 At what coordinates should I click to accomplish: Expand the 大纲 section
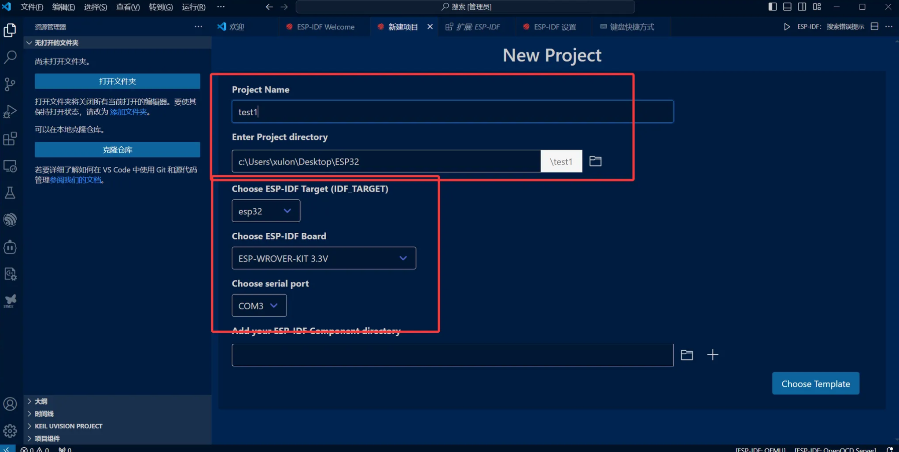pyautogui.click(x=118, y=401)
